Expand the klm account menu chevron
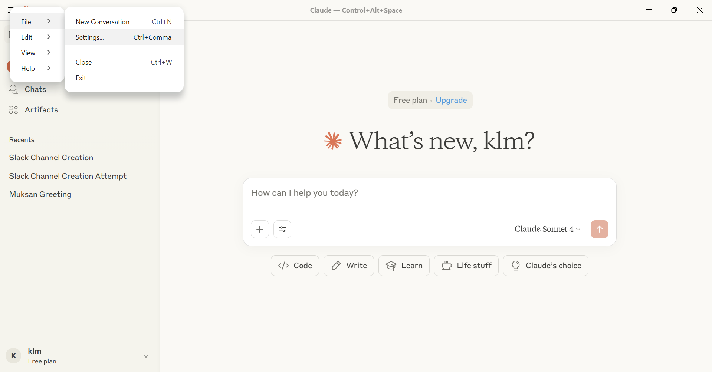 click(146, 356)
